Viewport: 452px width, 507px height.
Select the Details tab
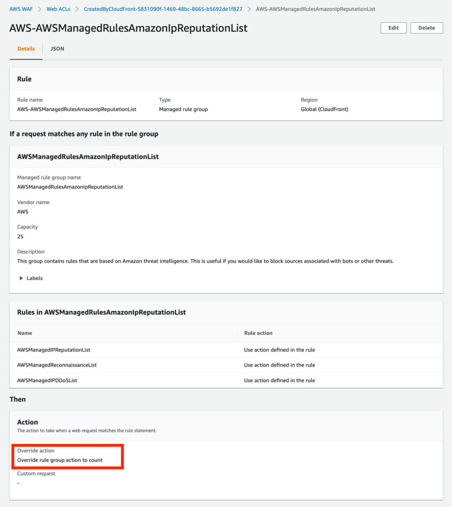click(x=26, y=49)
